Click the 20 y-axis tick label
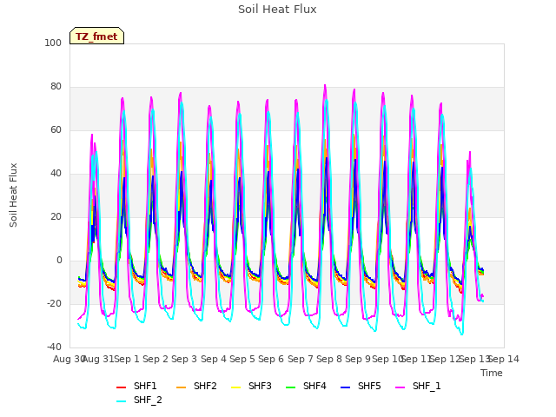Image resolution: width=556 pixels, height=417 pixels. click(56, 216)
